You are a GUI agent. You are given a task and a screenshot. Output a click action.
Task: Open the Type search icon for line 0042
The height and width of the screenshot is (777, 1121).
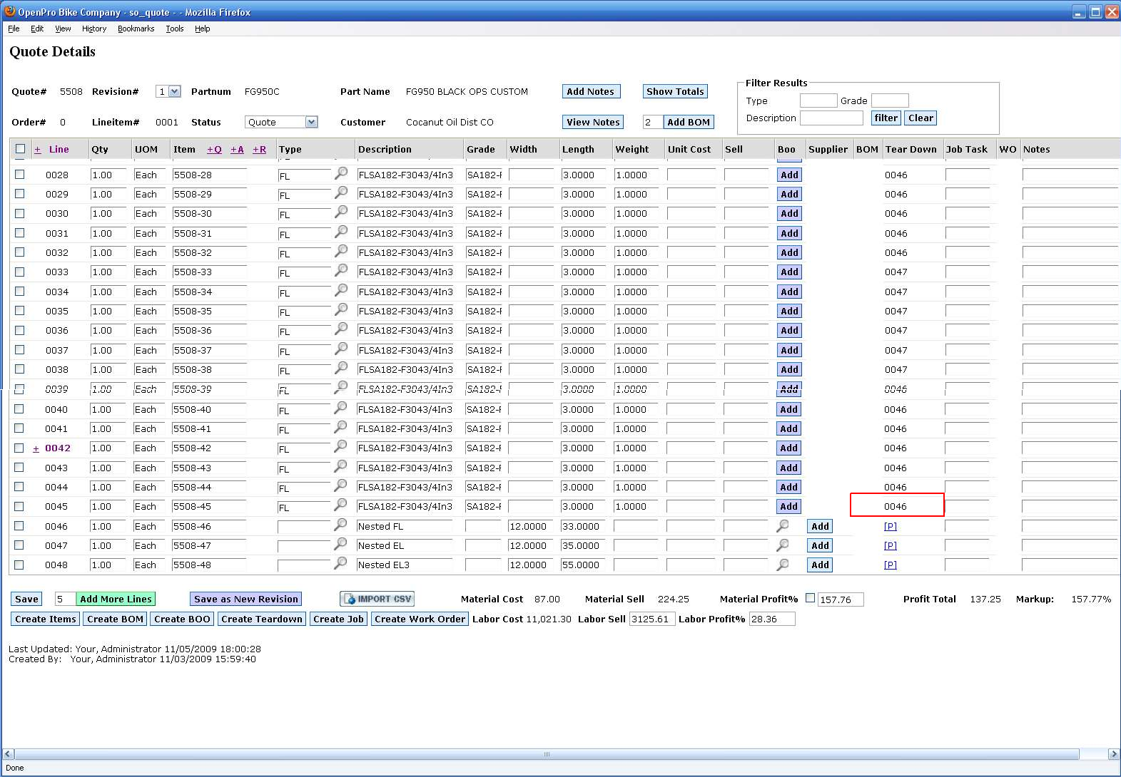(340, 446)
